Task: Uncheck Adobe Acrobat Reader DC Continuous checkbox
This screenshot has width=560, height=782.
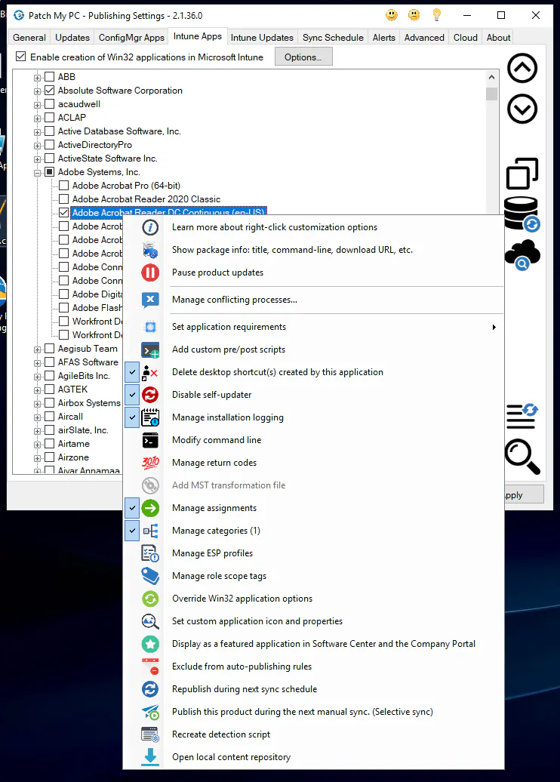Action: pos(64,212)
